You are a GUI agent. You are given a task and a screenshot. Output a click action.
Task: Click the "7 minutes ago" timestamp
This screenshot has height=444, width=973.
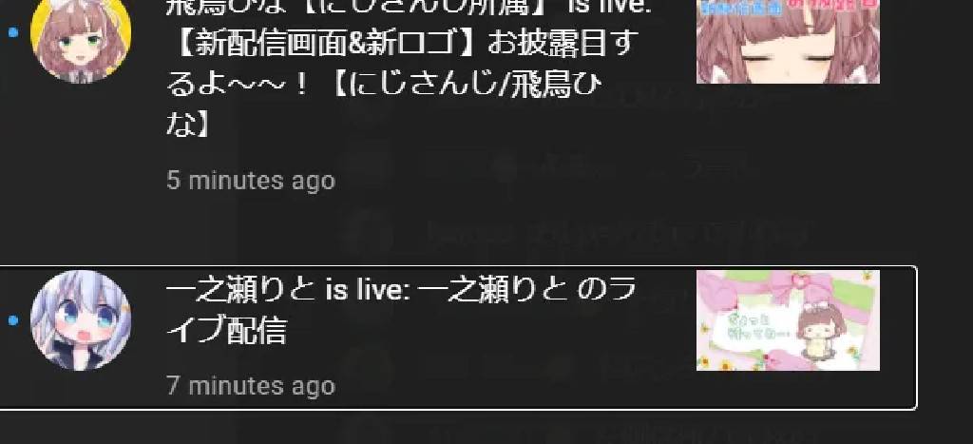pyautogui.click(x=251, y=386)
